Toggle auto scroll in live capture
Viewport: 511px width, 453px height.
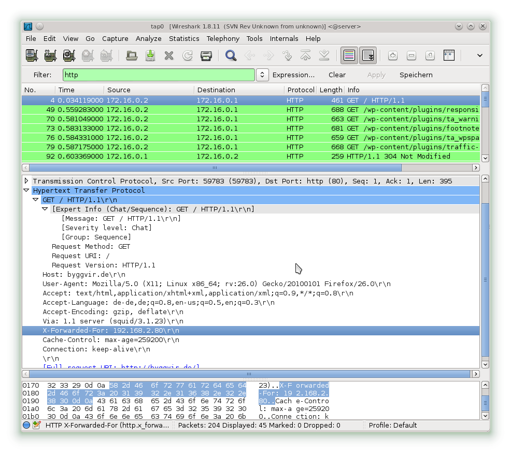[x=368, y=55]
